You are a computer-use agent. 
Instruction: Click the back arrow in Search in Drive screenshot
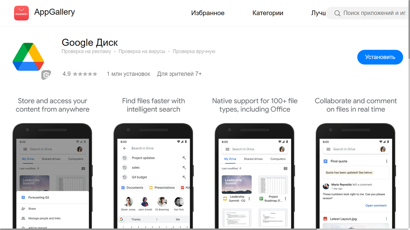(125, 148)
